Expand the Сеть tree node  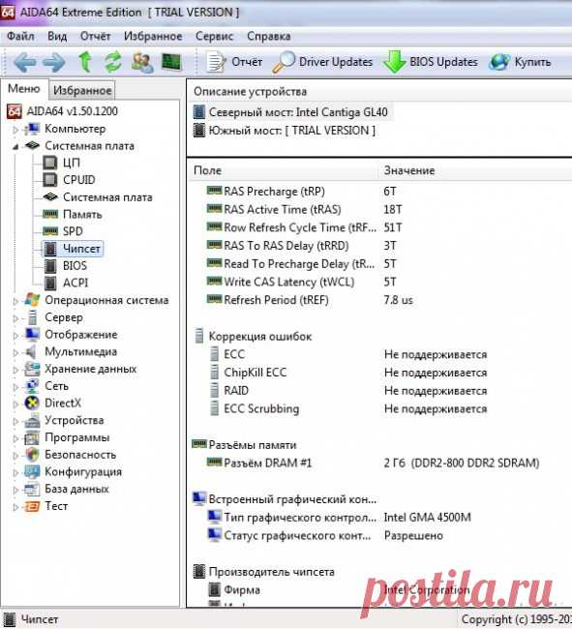coord(15,386)
